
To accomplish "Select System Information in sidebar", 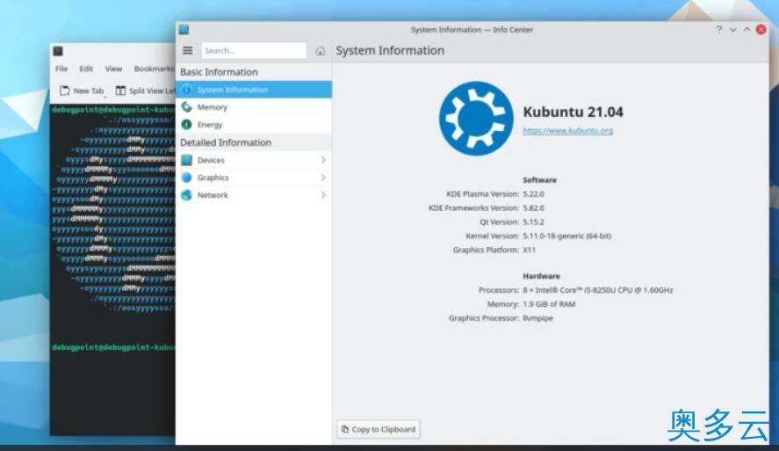I will point(254,90).
